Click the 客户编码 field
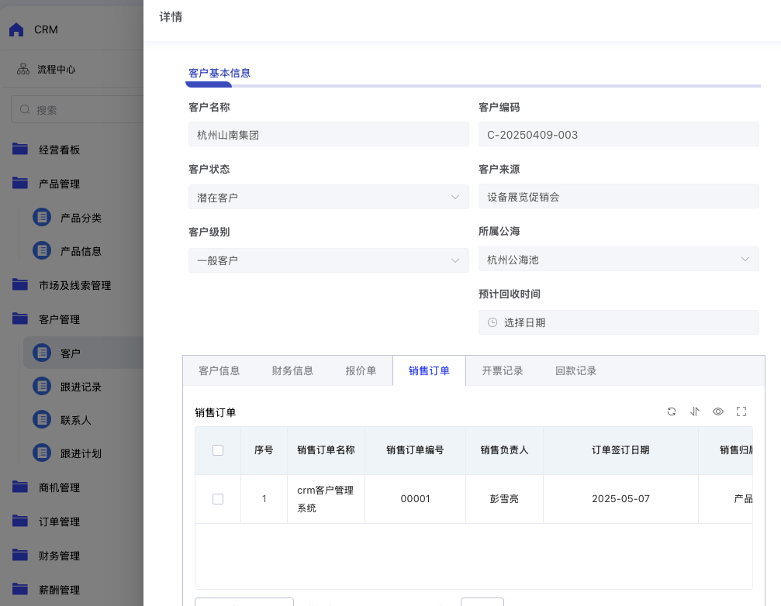Screen dimensions: 781x606 (619, 134)
